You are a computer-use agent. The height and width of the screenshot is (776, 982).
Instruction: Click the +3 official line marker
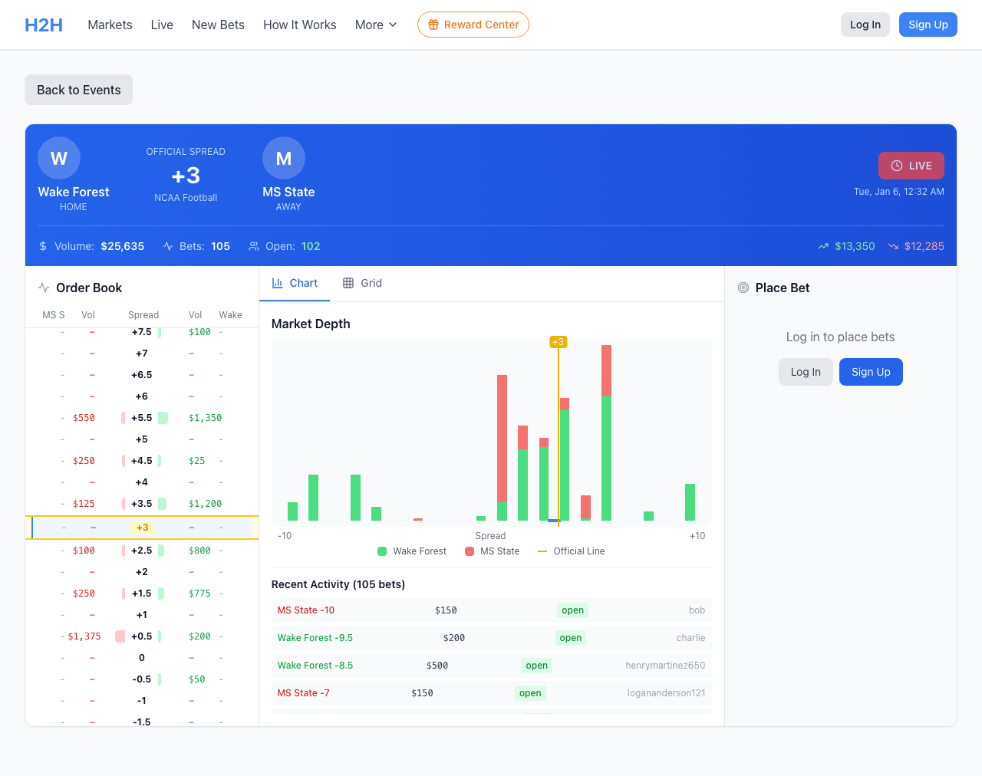pyautogui.click(x=559, y=342)
